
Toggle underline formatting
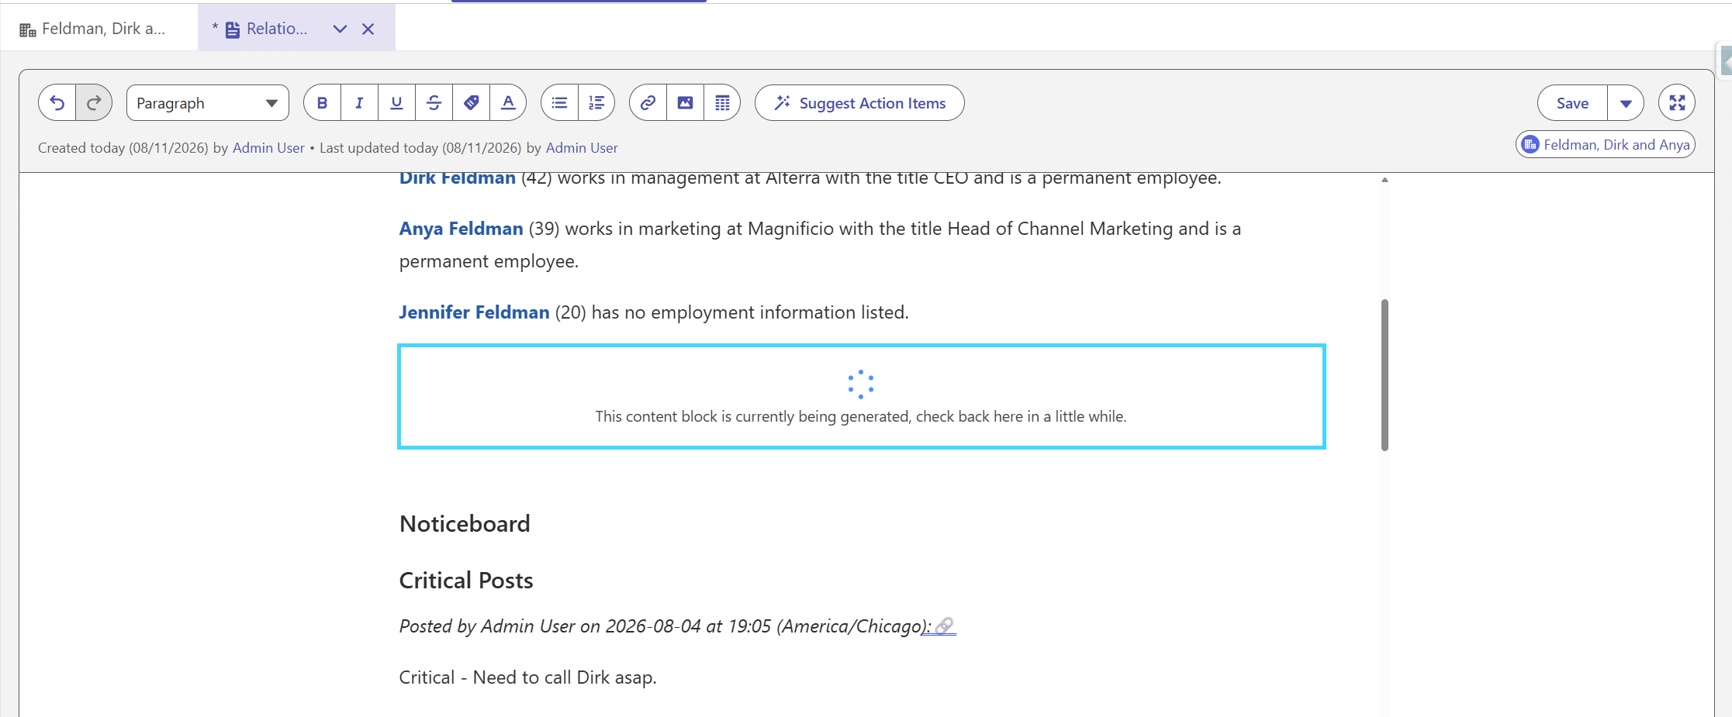pyautogui.click(x=396, y=103)
